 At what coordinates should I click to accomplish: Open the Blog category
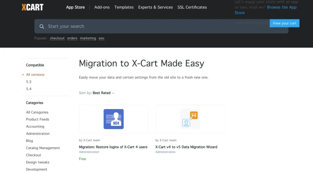click(x=29, y=141)
